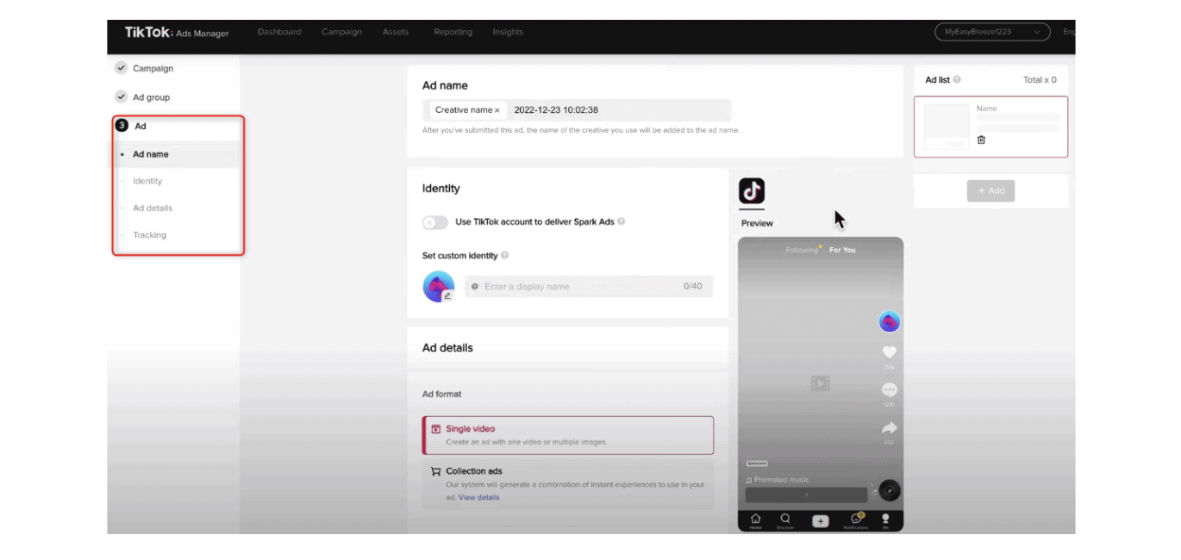The height and width of the screenshot is (560, 1181).
Task: Select the Ad group step in sidebar
Action: (151, 97)
